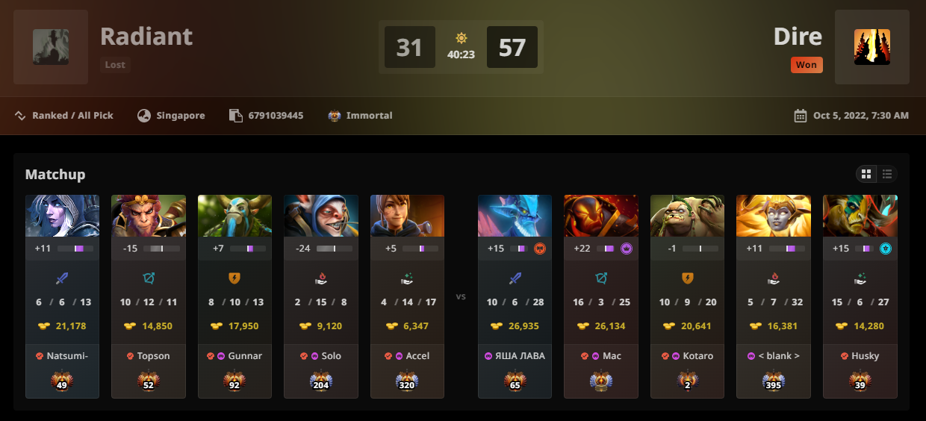
Task: Click the Immortal rank medal icon
Action: coord(335,116)
